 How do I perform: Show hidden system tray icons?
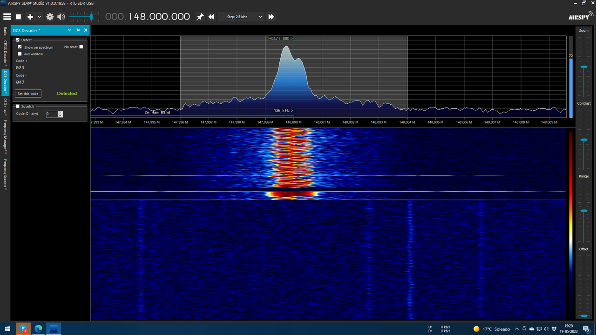pyautogui.click(x=517, y=329)
